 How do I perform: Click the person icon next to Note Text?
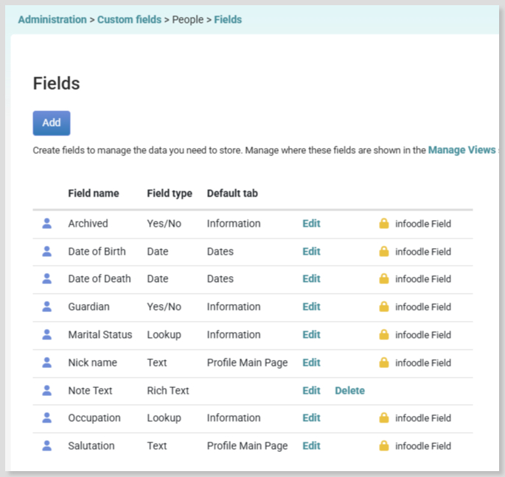click(47, 390)
